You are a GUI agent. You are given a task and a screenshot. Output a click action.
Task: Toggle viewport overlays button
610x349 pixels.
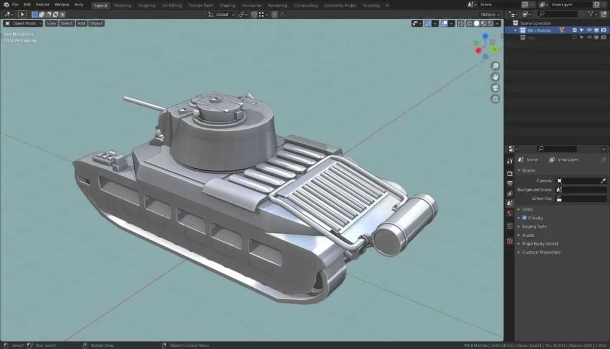[444, 23]
